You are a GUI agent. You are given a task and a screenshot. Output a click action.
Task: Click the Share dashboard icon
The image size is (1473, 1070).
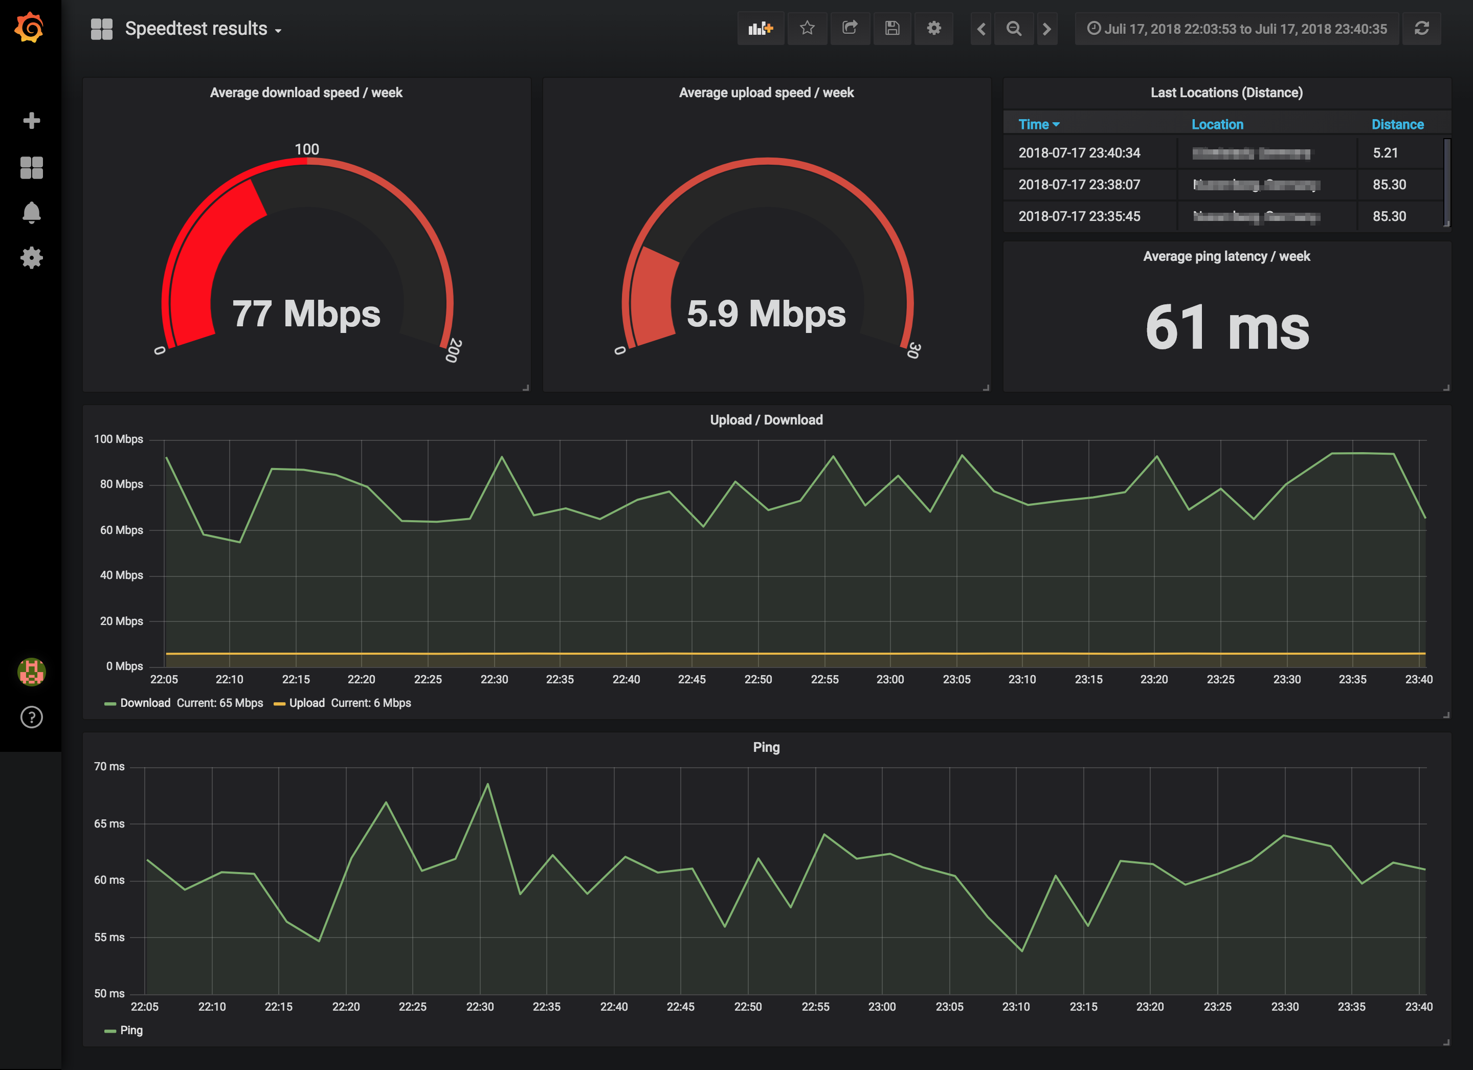pyautogui.click(x=850, y=29)
